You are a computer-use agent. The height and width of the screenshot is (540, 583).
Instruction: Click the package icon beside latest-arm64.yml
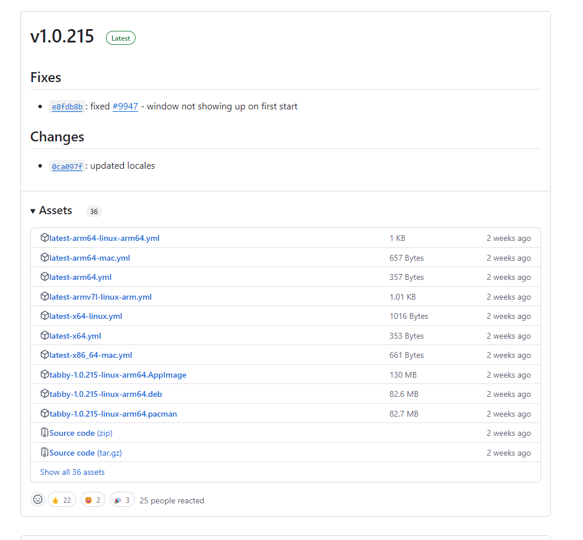coord(45,277)
